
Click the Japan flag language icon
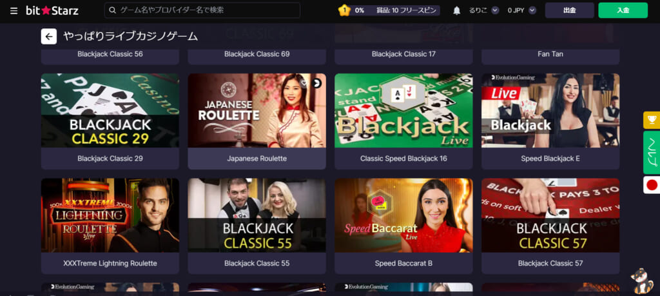(x=652, y=185)
